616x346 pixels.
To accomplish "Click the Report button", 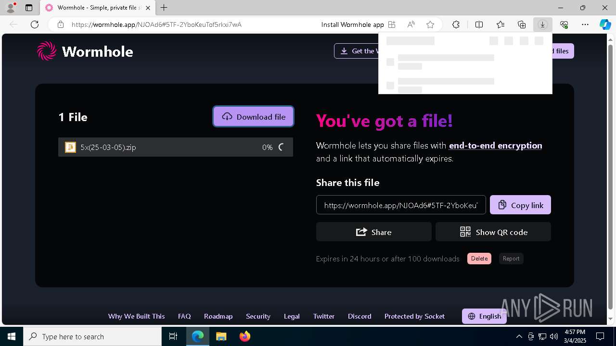I will pyautogui.click(x=511, y=259).
